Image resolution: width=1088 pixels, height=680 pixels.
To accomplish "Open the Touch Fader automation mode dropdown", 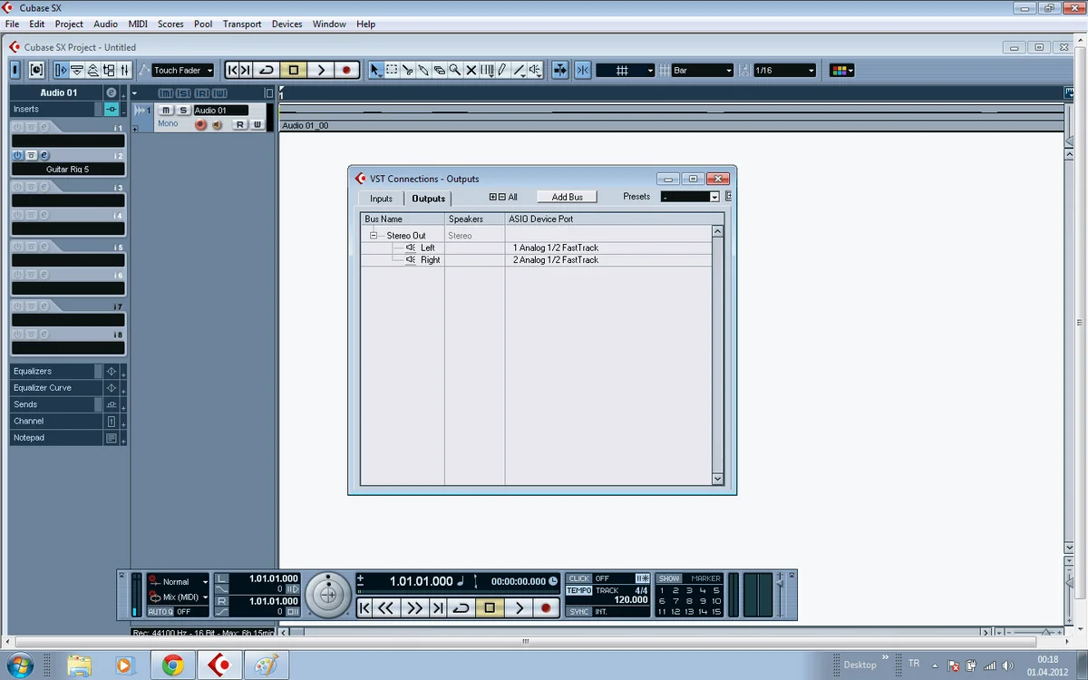I will tap(182, 70).
